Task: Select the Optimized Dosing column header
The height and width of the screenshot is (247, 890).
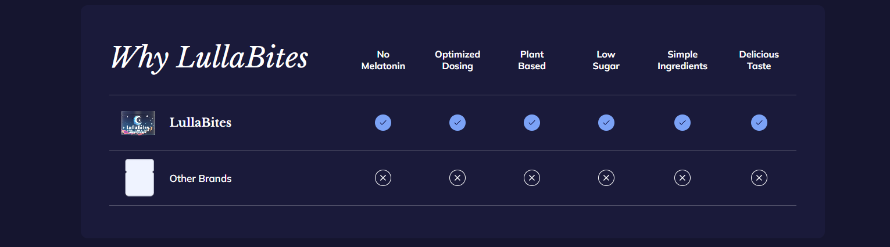Action: coord(457,60)
